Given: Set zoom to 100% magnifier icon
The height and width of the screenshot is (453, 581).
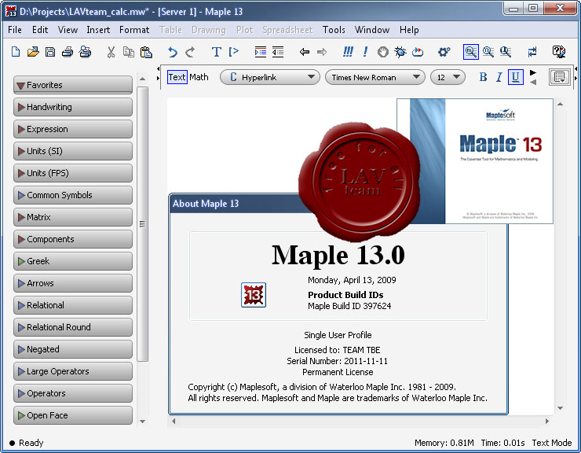Looking at the screenshot, I should click(x=470, y=52).
